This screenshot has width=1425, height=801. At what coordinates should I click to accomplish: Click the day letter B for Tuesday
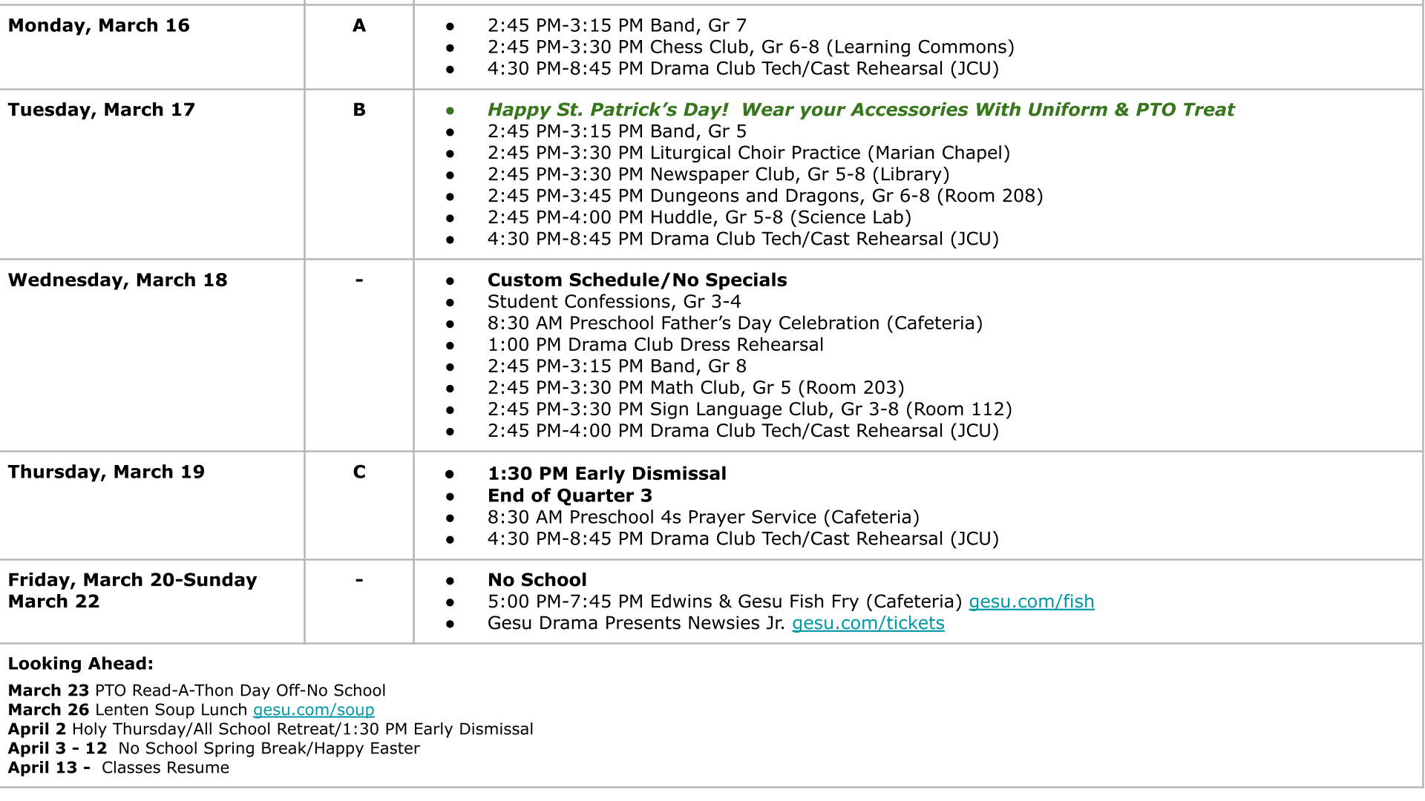(359, 110)
